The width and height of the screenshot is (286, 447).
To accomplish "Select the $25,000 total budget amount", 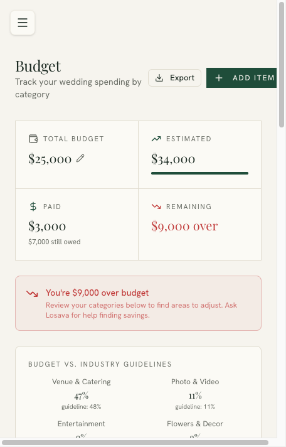I will 50,159.
